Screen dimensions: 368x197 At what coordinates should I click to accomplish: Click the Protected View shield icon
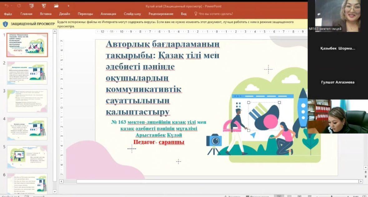click(5, 24)
